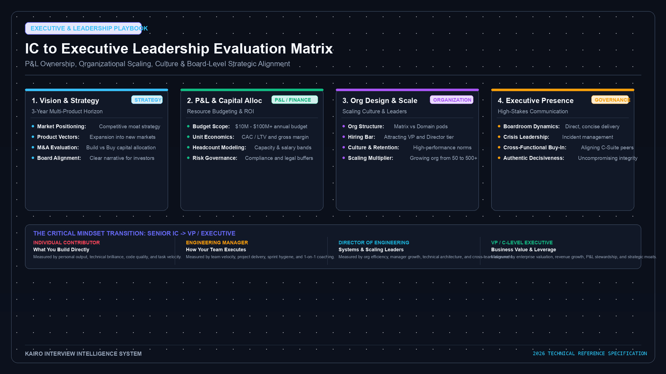Click '3-Year Multi-Product Horizon' subtitle
Image resolution: width=666 pixels, height=374 pixels.
(x=67, y=112)
